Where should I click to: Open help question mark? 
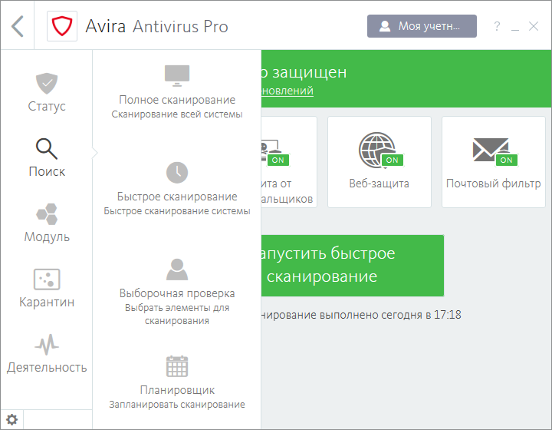[497, 26]
